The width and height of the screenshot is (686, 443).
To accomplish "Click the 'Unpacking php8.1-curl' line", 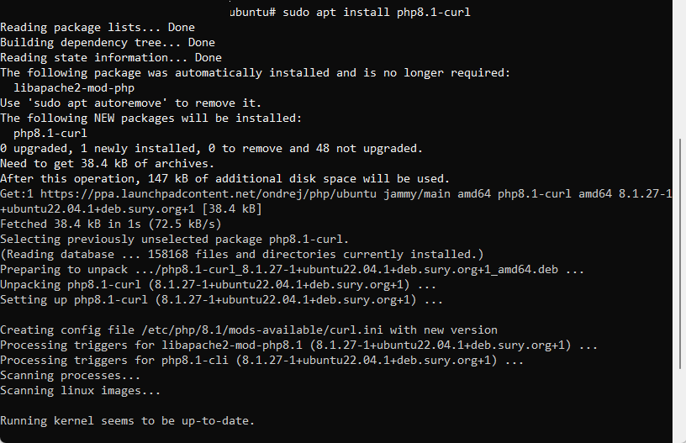I will (219, 285).
